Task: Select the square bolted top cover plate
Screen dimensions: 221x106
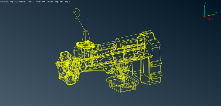Action: [x=85, y=45]
